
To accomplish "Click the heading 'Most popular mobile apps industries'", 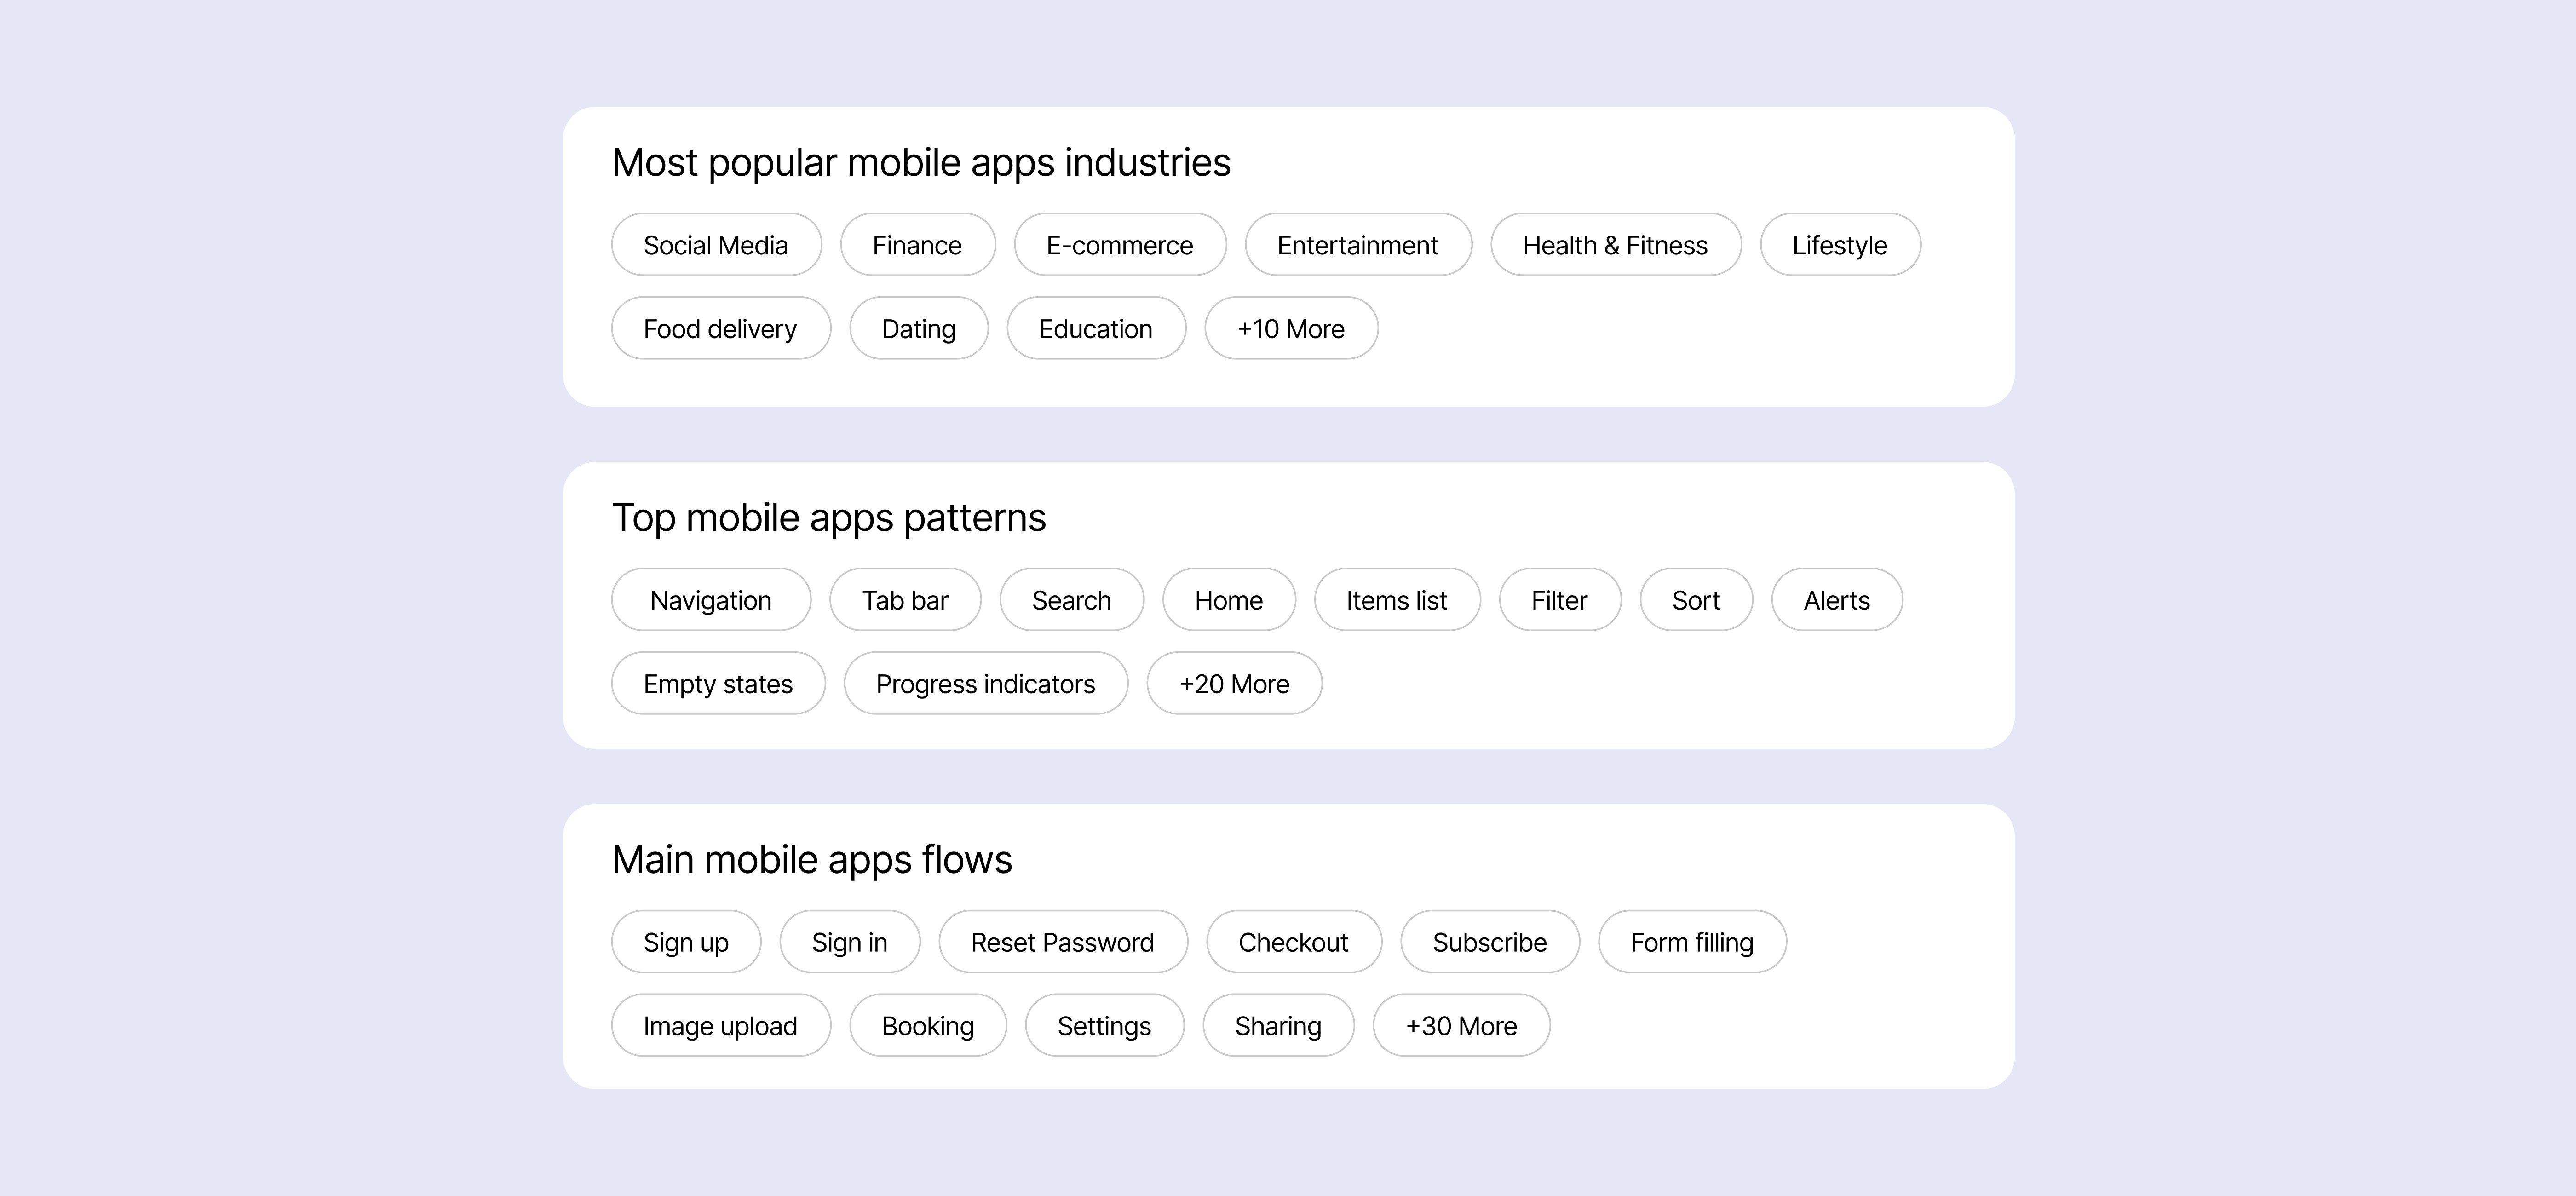I will coord(921,162).
